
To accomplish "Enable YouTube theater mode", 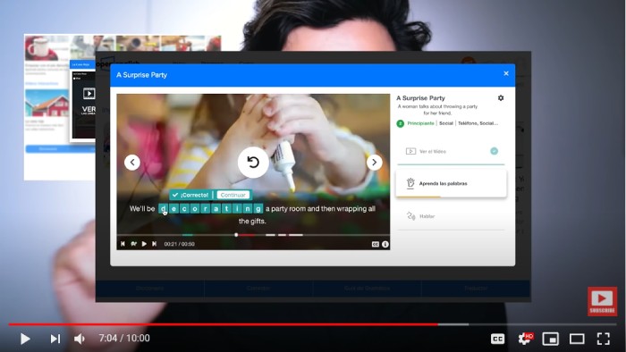I will (577, 339).
